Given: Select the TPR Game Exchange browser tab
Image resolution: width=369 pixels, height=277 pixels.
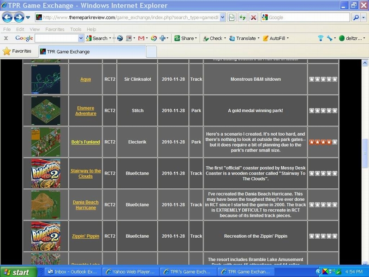Looking at the screenshot, I should point(92,52).
